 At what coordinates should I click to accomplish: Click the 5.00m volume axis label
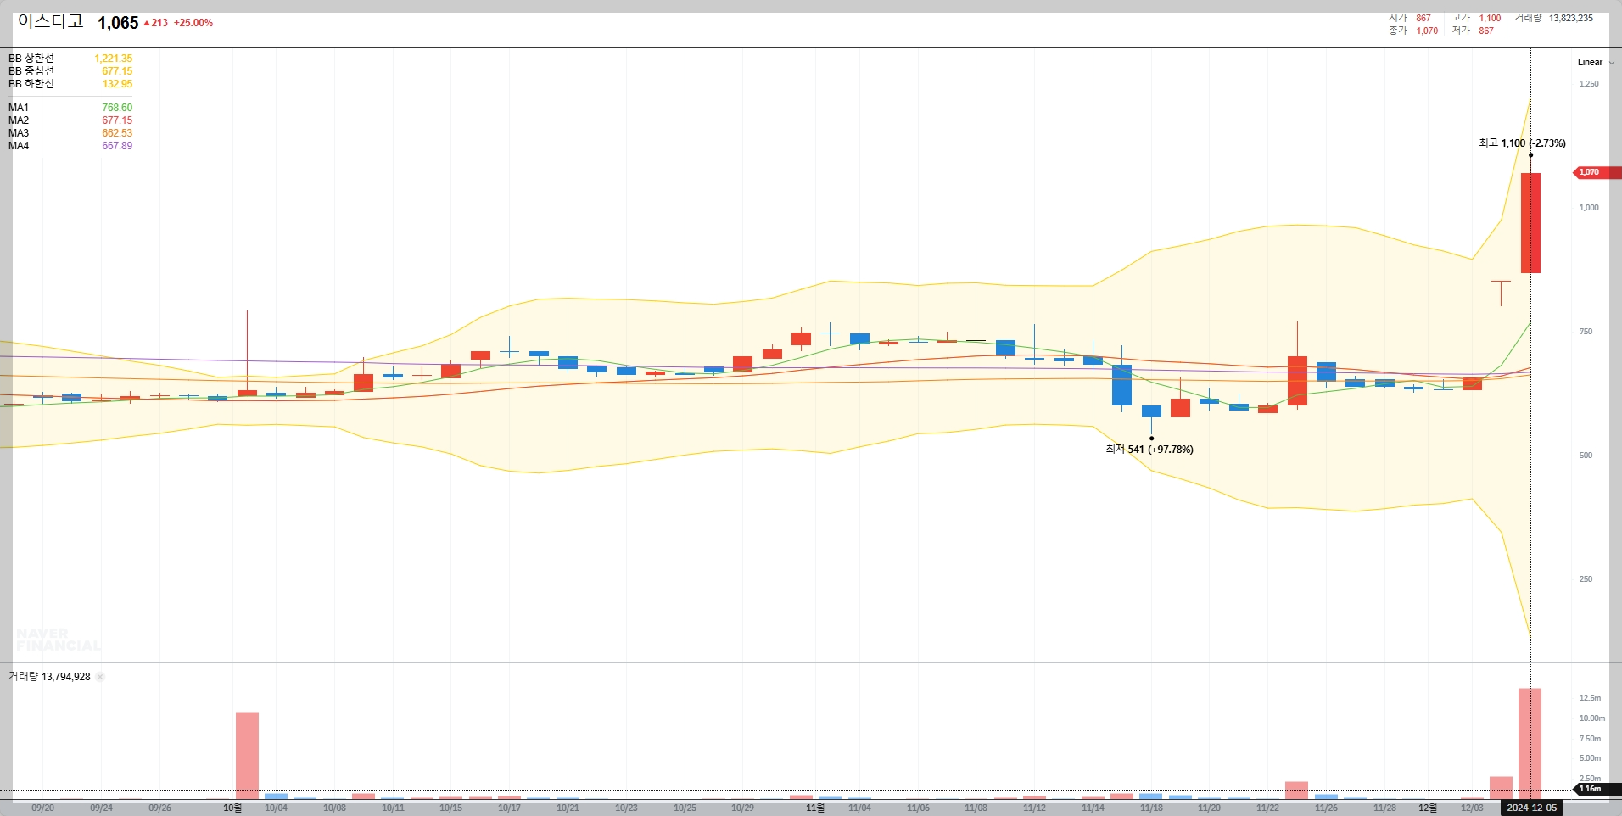(x=1590, y=758)
